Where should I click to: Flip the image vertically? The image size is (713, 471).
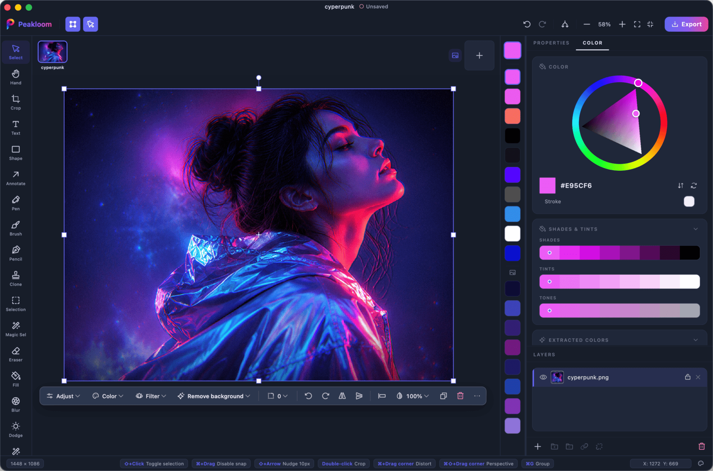pyautogui.click(x=359, y=396)
